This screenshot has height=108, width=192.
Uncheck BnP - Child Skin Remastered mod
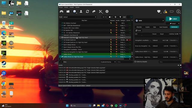62,25
